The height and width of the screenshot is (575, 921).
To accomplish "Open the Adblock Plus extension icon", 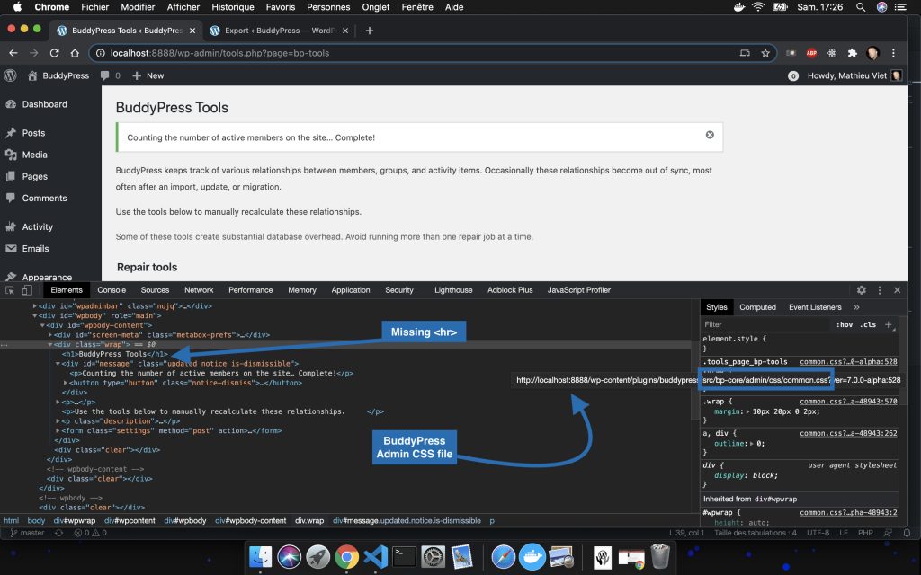I will point(812,53).
